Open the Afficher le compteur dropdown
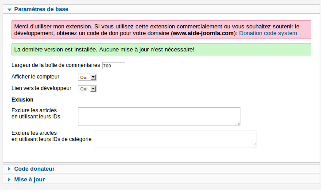321x192 pixels. pos(87,77)
